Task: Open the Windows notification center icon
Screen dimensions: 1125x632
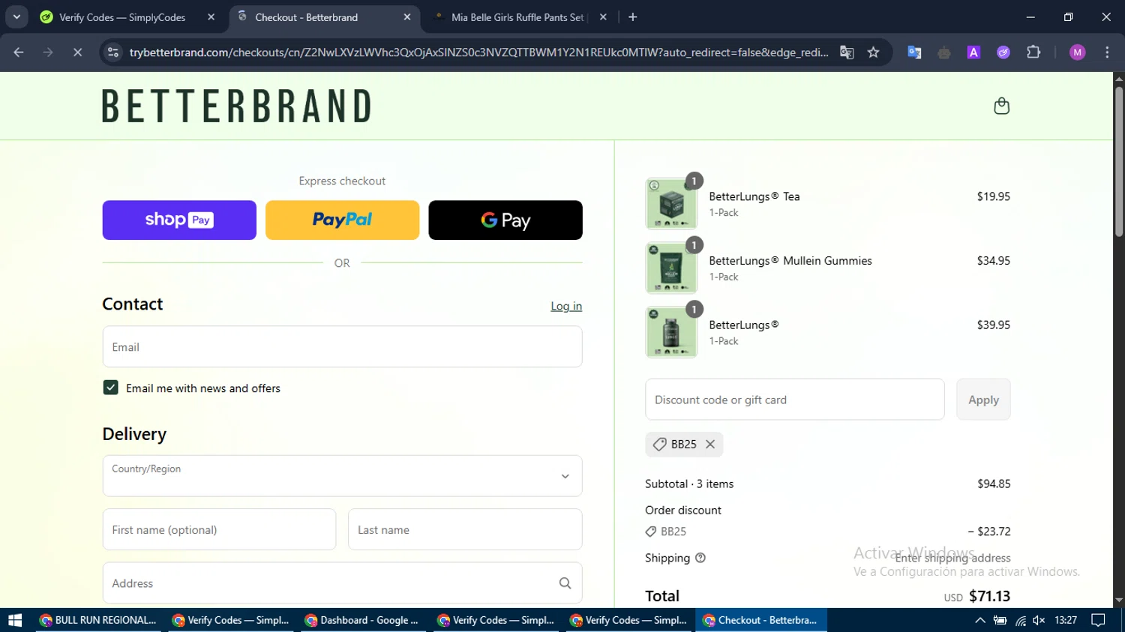Action: coord(1098,620)
